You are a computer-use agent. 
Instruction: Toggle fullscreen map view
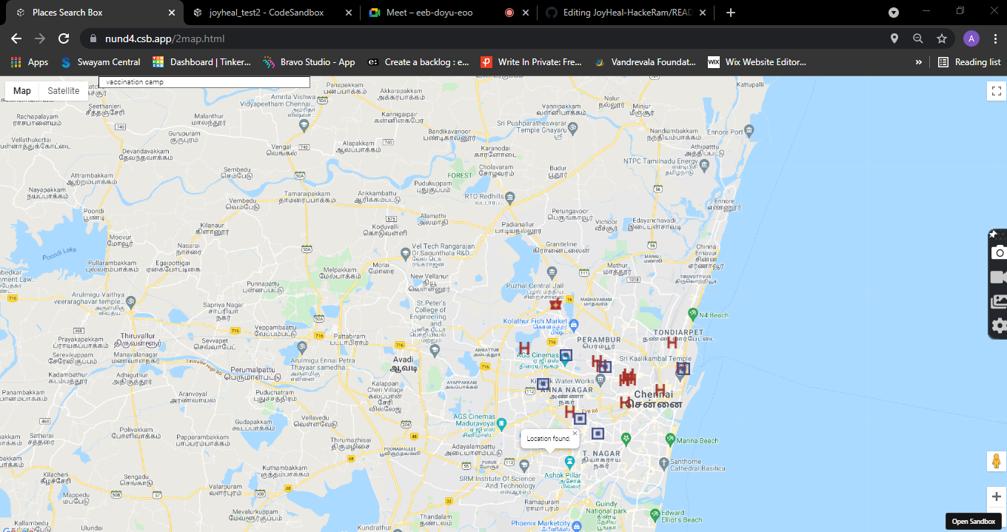(996, 91)
